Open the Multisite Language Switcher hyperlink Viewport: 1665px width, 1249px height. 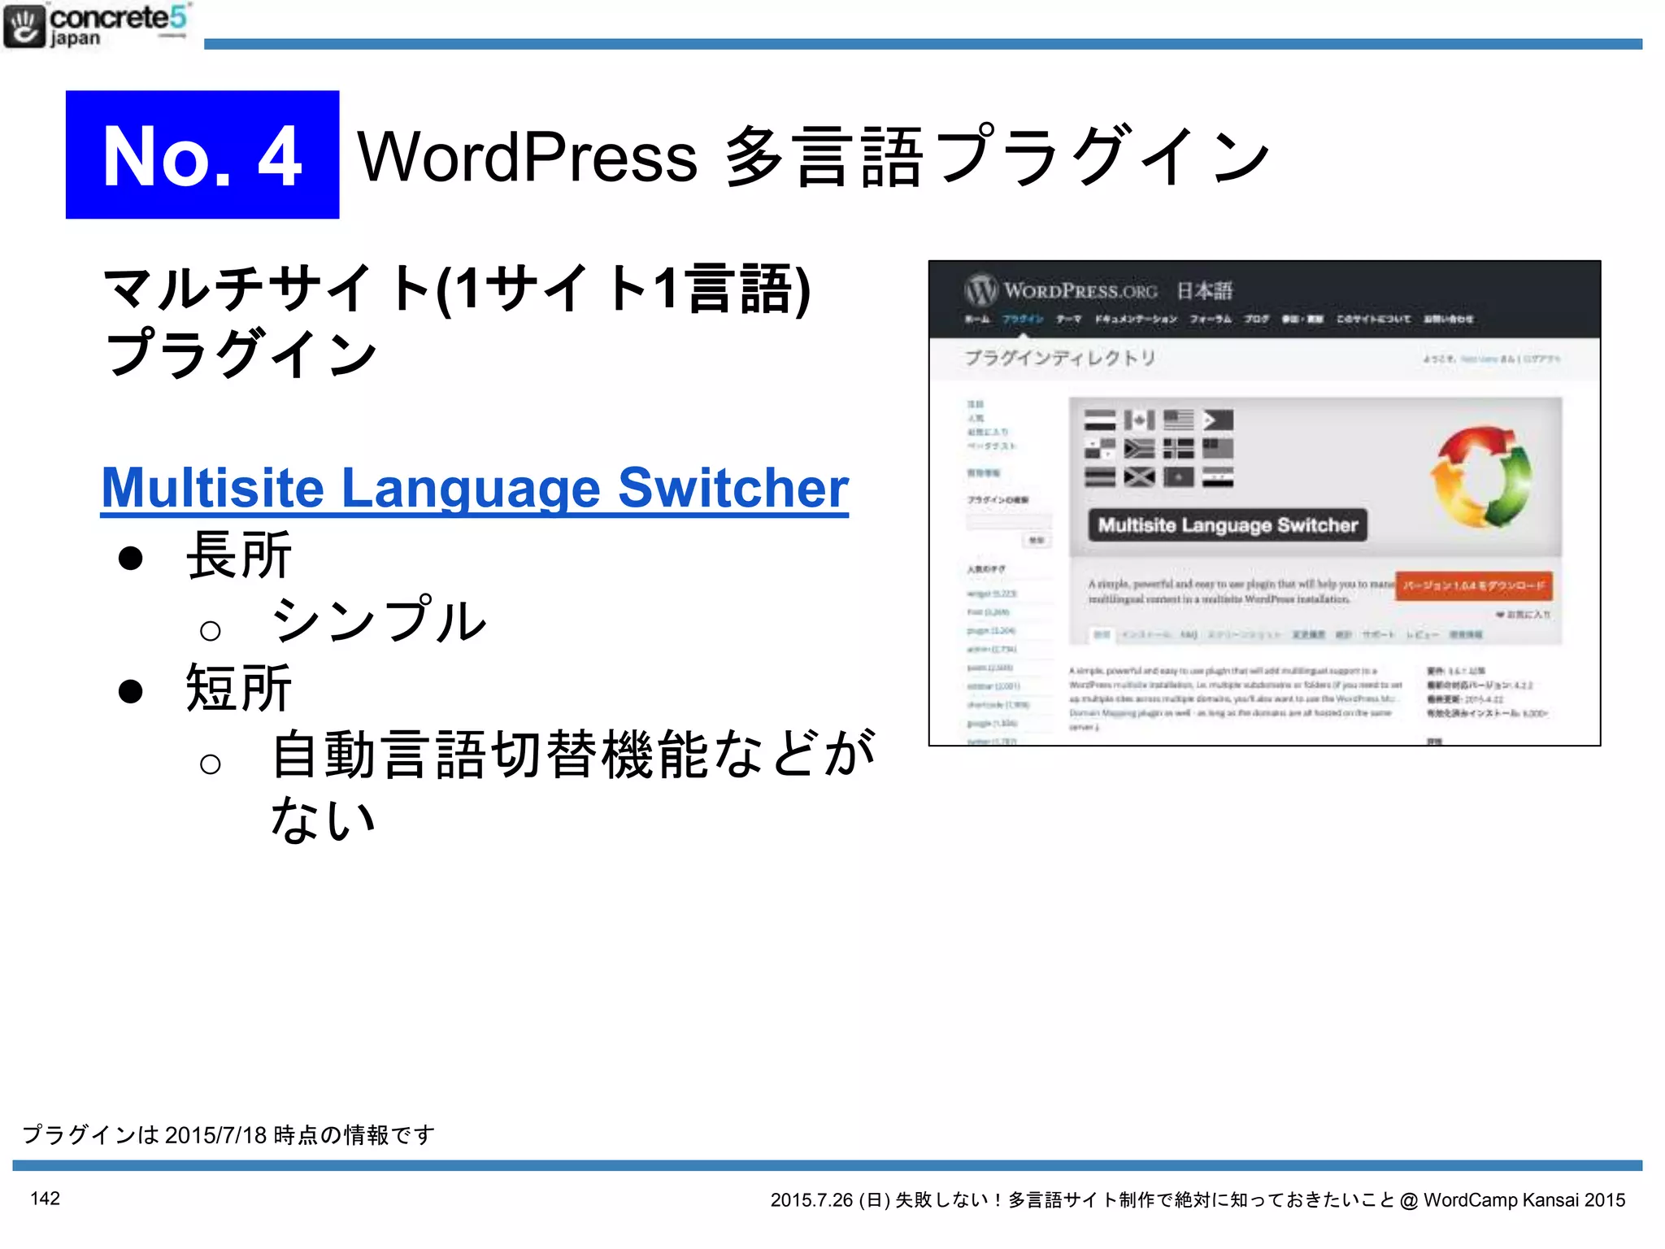[475, 488]
